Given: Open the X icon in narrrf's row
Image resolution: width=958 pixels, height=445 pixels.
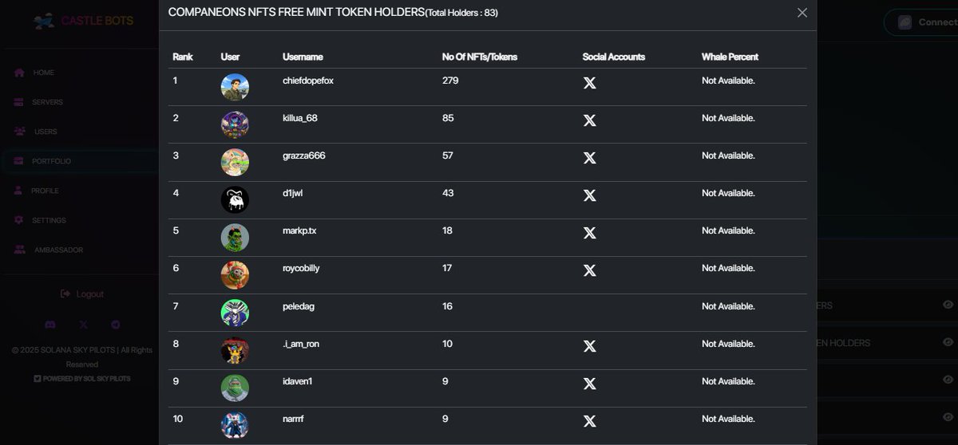Looking at the screenshot, I should [589, 420].
